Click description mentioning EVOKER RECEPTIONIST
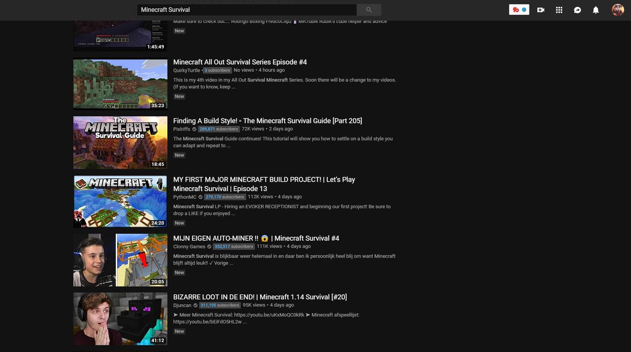The height and width of the screenshot is (352, 631). [x=282, y=210]
